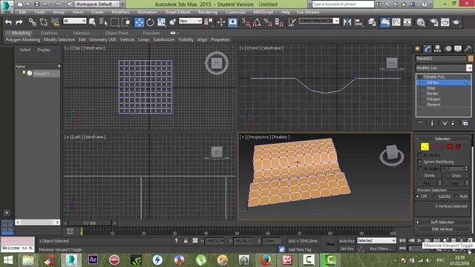Image resolution: width=475 pixels, height=267 pixels.
Task: Click the Polygon selection red icon
Action: pos(450,147)
